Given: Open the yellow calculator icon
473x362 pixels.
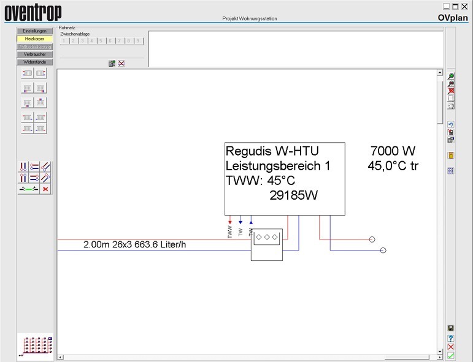Looking at the screenshot, I should pyautogui.click(x=451, y=156).
